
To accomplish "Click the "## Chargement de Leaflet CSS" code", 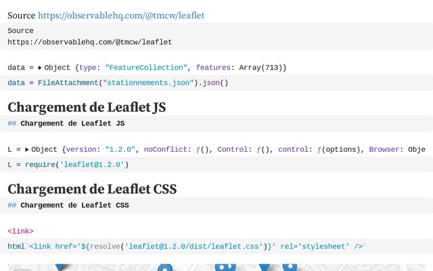I will 68,205.
